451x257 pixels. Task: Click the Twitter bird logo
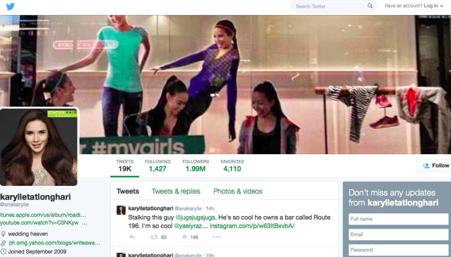[10, 6]
